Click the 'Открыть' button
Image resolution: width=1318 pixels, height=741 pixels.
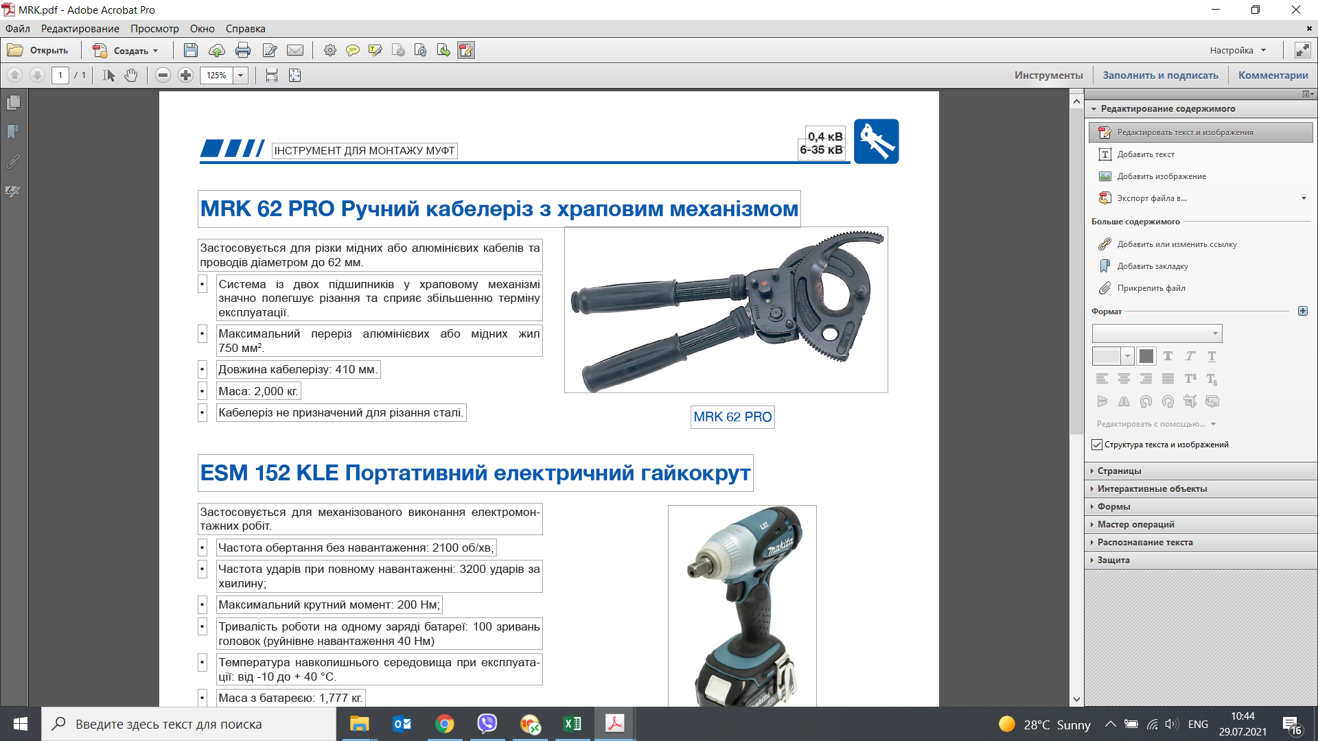[x=38, y=50]
